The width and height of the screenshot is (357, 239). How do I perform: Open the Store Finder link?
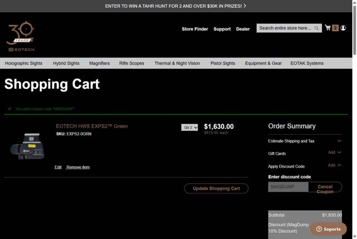[x=195, y=29]
